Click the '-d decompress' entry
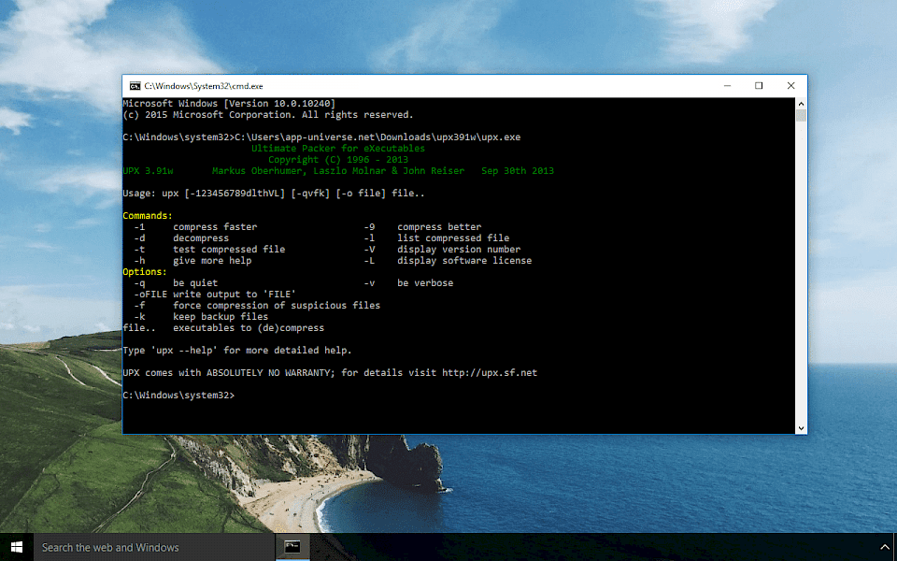897x561 pixels. (x=181, y=238)
